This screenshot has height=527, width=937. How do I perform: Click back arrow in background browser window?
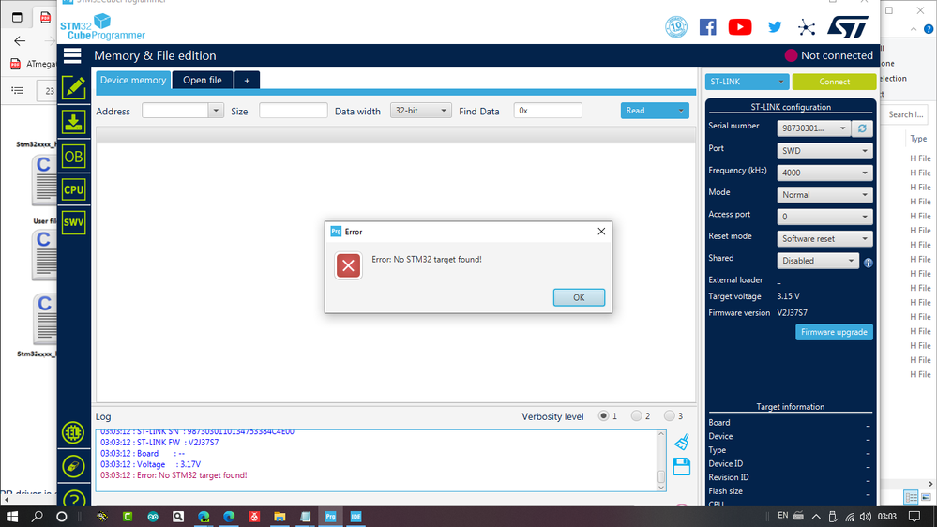click(20, 40)
